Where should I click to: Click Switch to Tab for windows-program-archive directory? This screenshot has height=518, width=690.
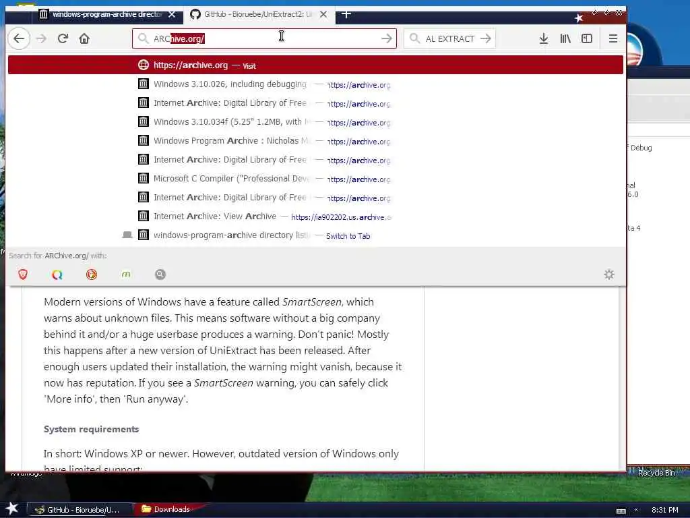(348, 236)
